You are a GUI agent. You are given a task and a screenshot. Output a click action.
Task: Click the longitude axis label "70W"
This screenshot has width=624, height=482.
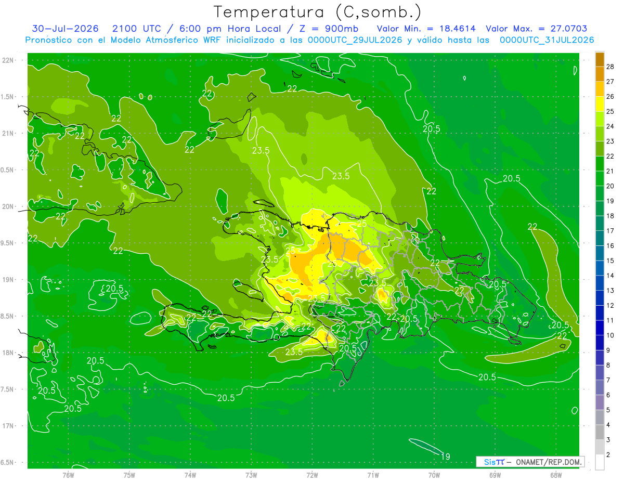(434, 475)
